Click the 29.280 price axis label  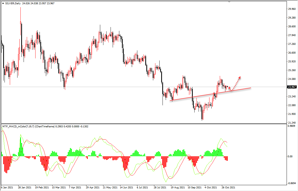point(292,18)
